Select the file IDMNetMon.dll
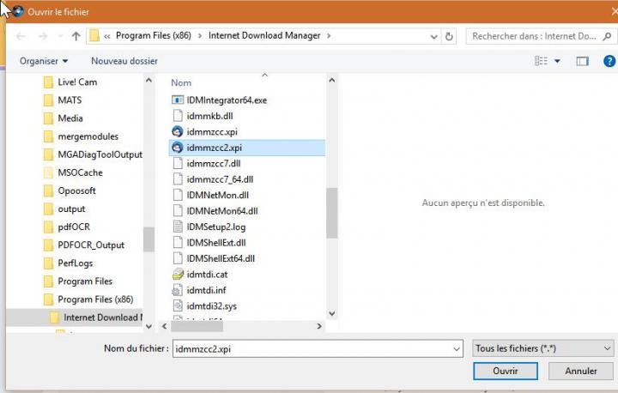Screen dimensions: 618x393 [x=210, y=195]
